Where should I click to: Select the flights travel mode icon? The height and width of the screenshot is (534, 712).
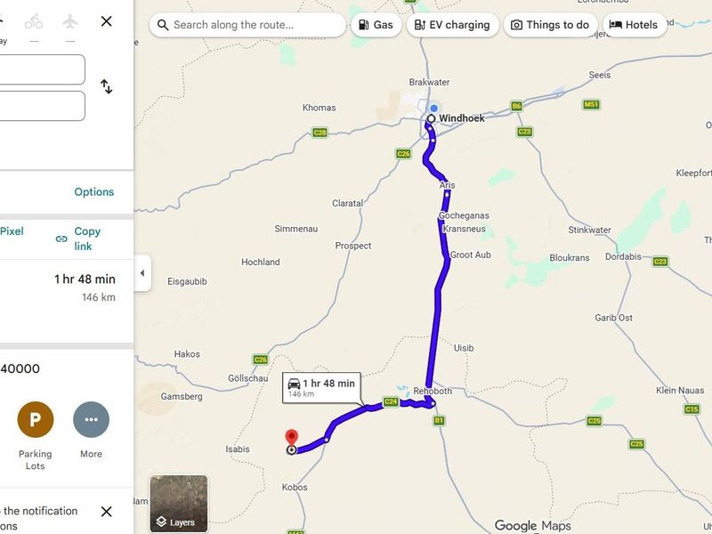tap(70, 21)
